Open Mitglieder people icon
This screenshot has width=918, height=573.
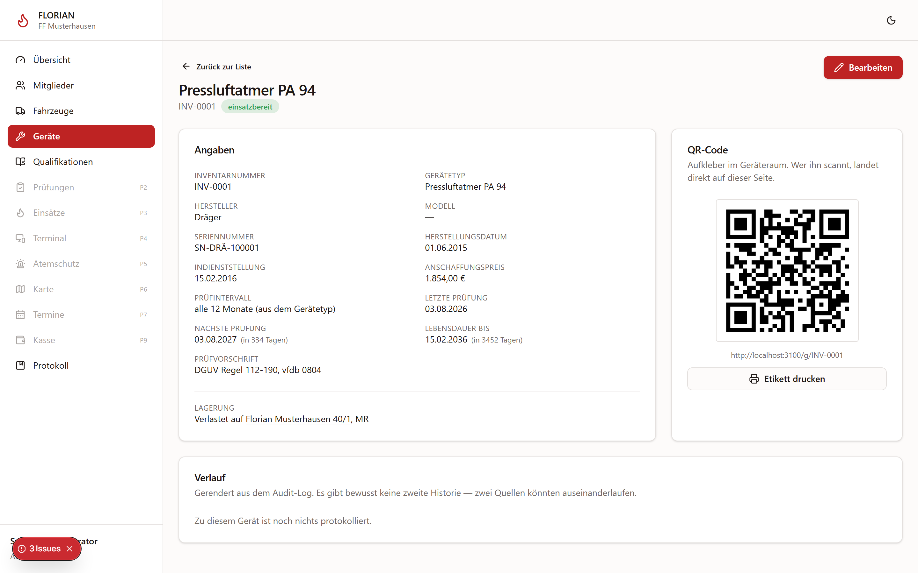[20, 85]
